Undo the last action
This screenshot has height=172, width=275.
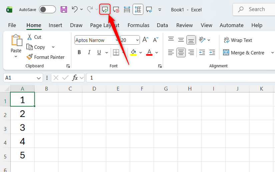tap(75, 9)
